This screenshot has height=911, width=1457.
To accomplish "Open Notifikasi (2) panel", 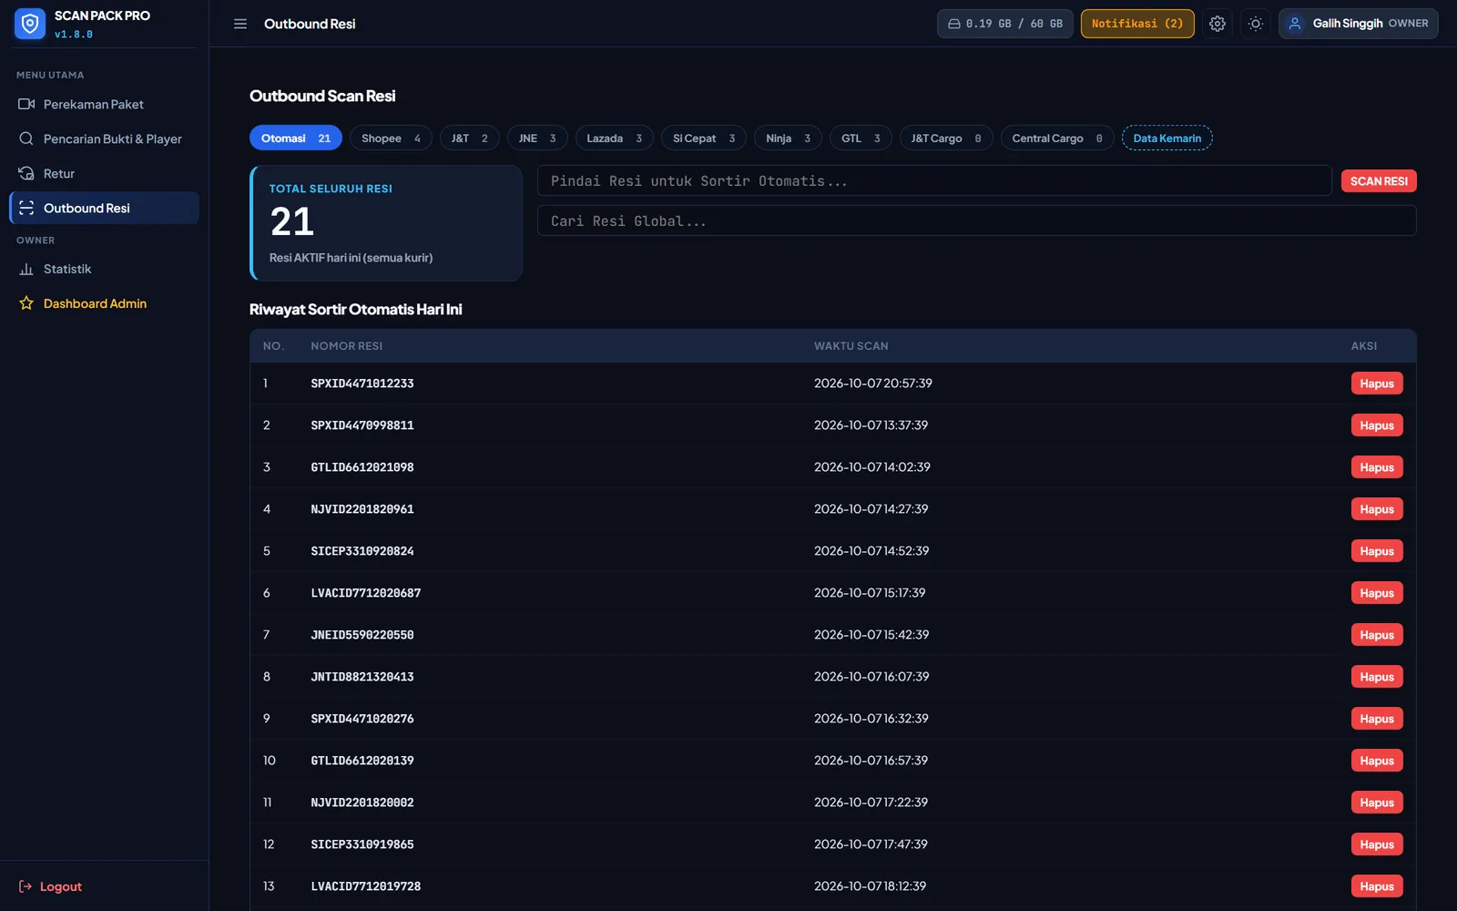I will 1137,24.
